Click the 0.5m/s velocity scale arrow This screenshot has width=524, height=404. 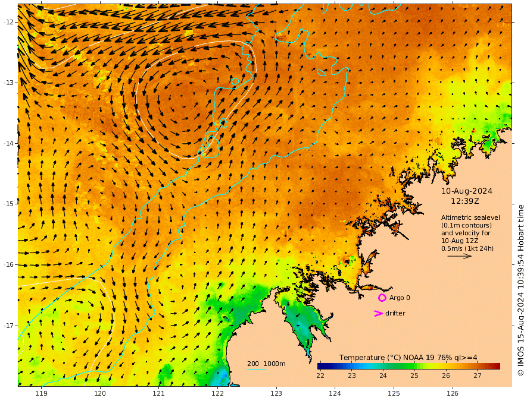pyautogui.click(x=460, y=256)
